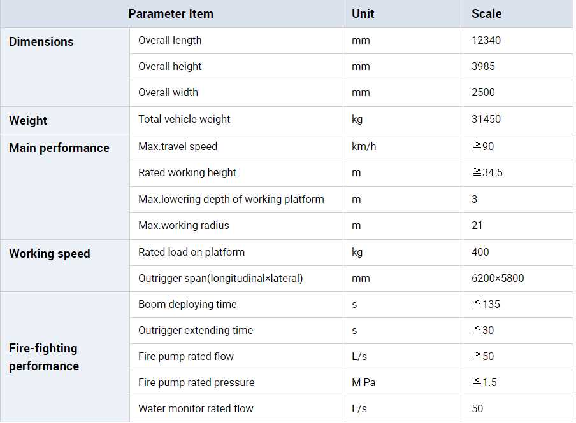Click the M Pa unit cell
Image resolution: width=576 pixels, height=423 pixels.
click(366, 382)
